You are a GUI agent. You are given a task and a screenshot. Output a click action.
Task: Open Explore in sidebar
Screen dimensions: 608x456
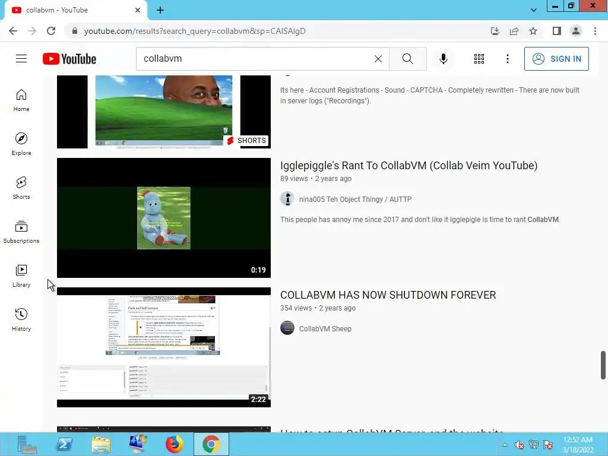21,144
